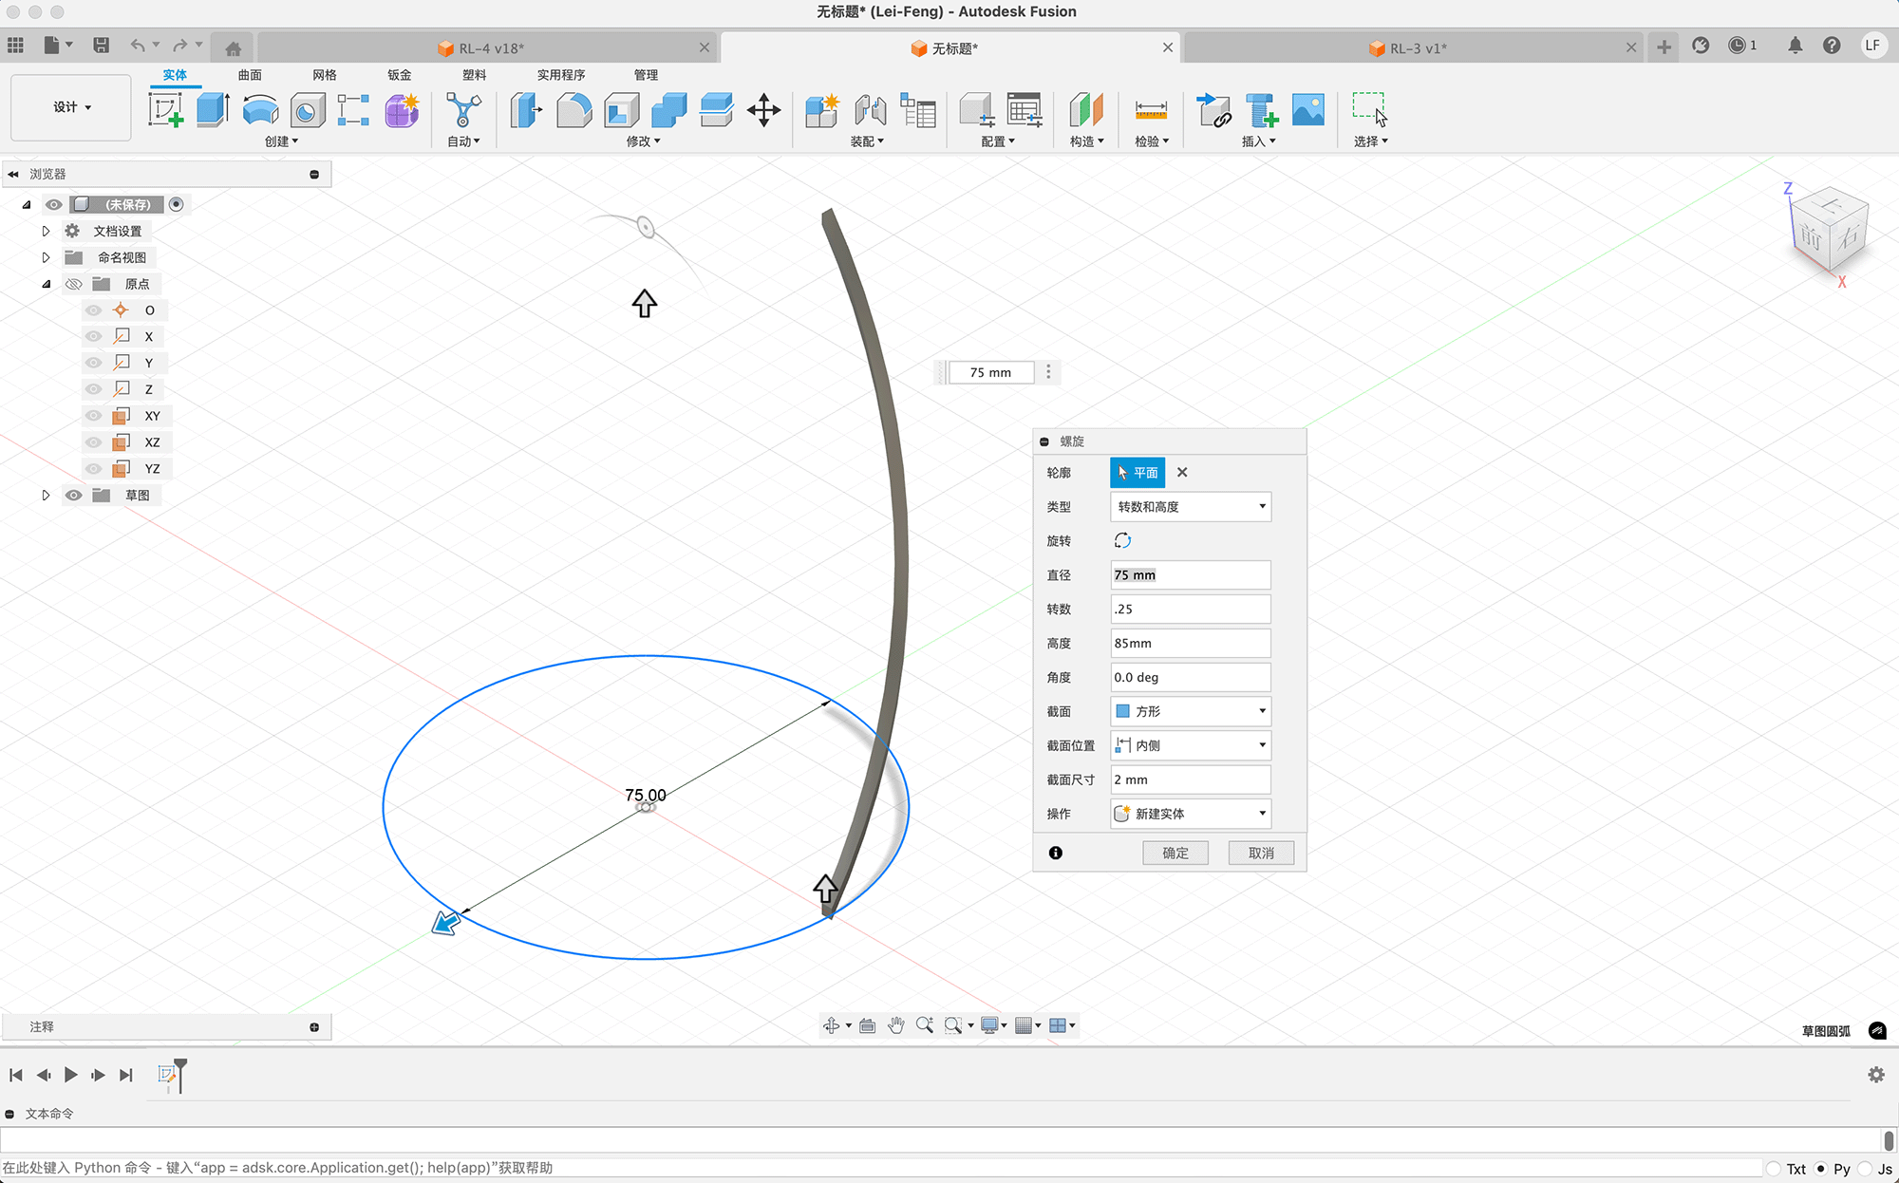Open the Measure tool icon
Image resolution: width=1899 pixels, height=1183 pixels.
point(1151,110)
